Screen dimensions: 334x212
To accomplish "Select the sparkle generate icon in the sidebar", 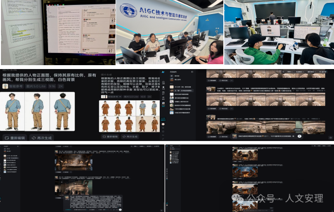I will pos(164,88).
